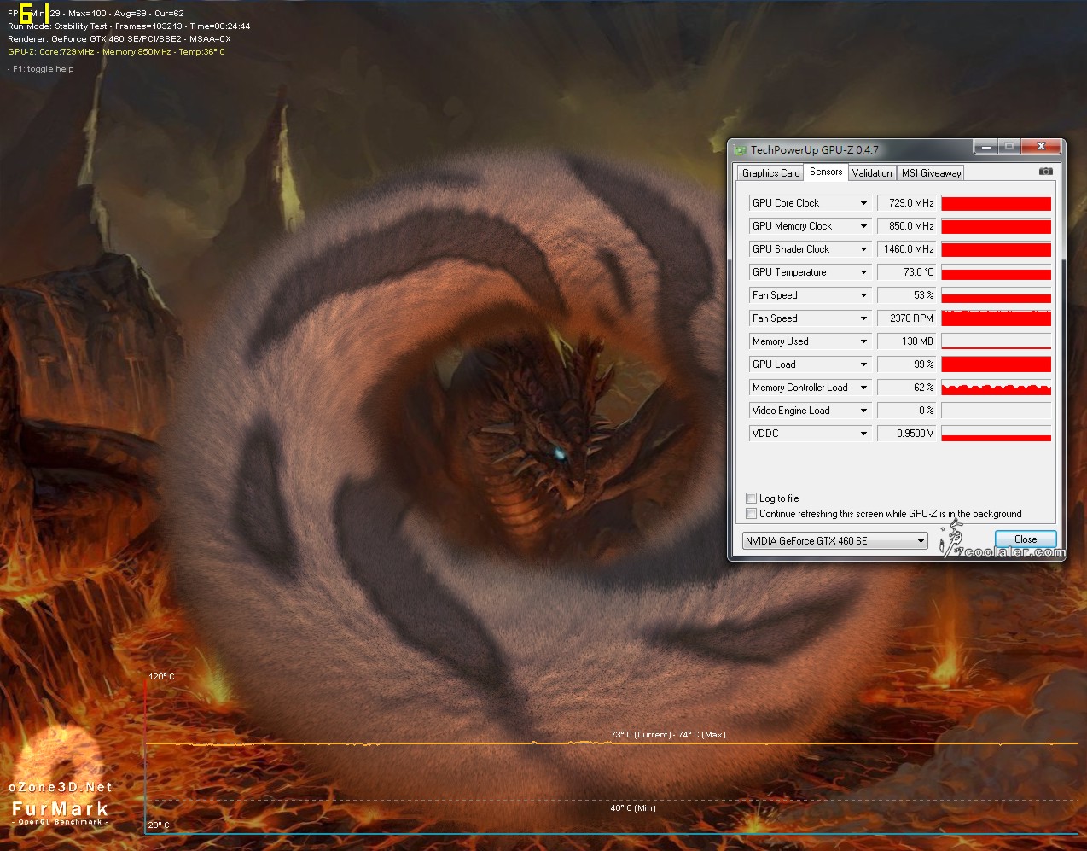Click the 73.0 °C temperature value
This screenshot has width=1087, height=851.
tap(907, 272)
